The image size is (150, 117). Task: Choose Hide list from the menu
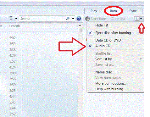[115, 25]
